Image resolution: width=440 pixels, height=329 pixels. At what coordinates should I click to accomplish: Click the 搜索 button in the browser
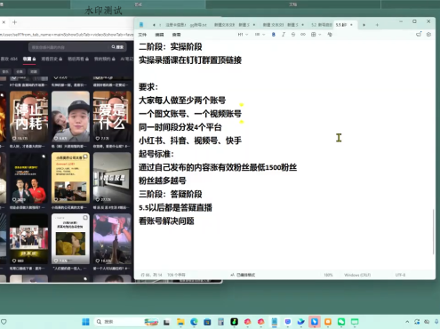pyautogui.click(x=118, y=47)
